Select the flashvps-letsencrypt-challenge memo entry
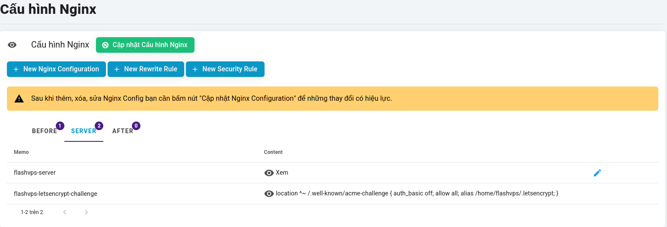 tap(55, 194)
